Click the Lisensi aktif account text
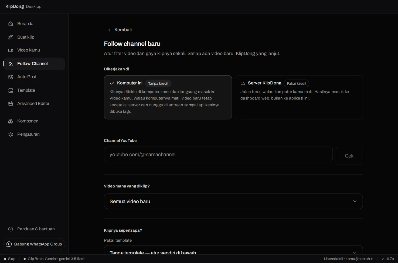 coord(349,259)
